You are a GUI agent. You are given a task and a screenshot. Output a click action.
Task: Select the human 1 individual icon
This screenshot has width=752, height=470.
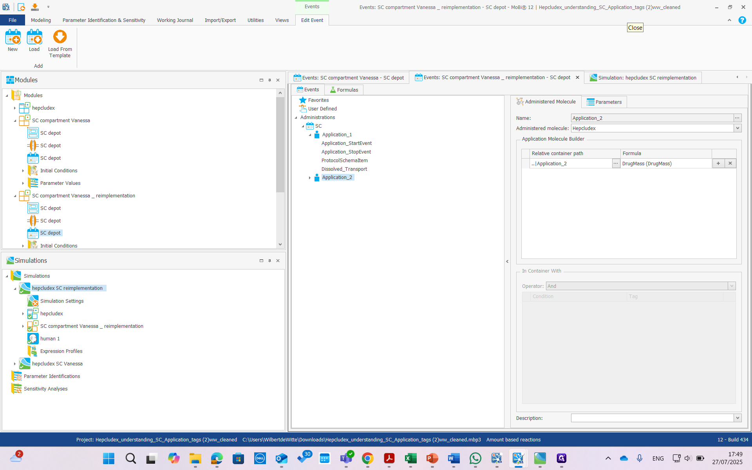tap(33, 338)
